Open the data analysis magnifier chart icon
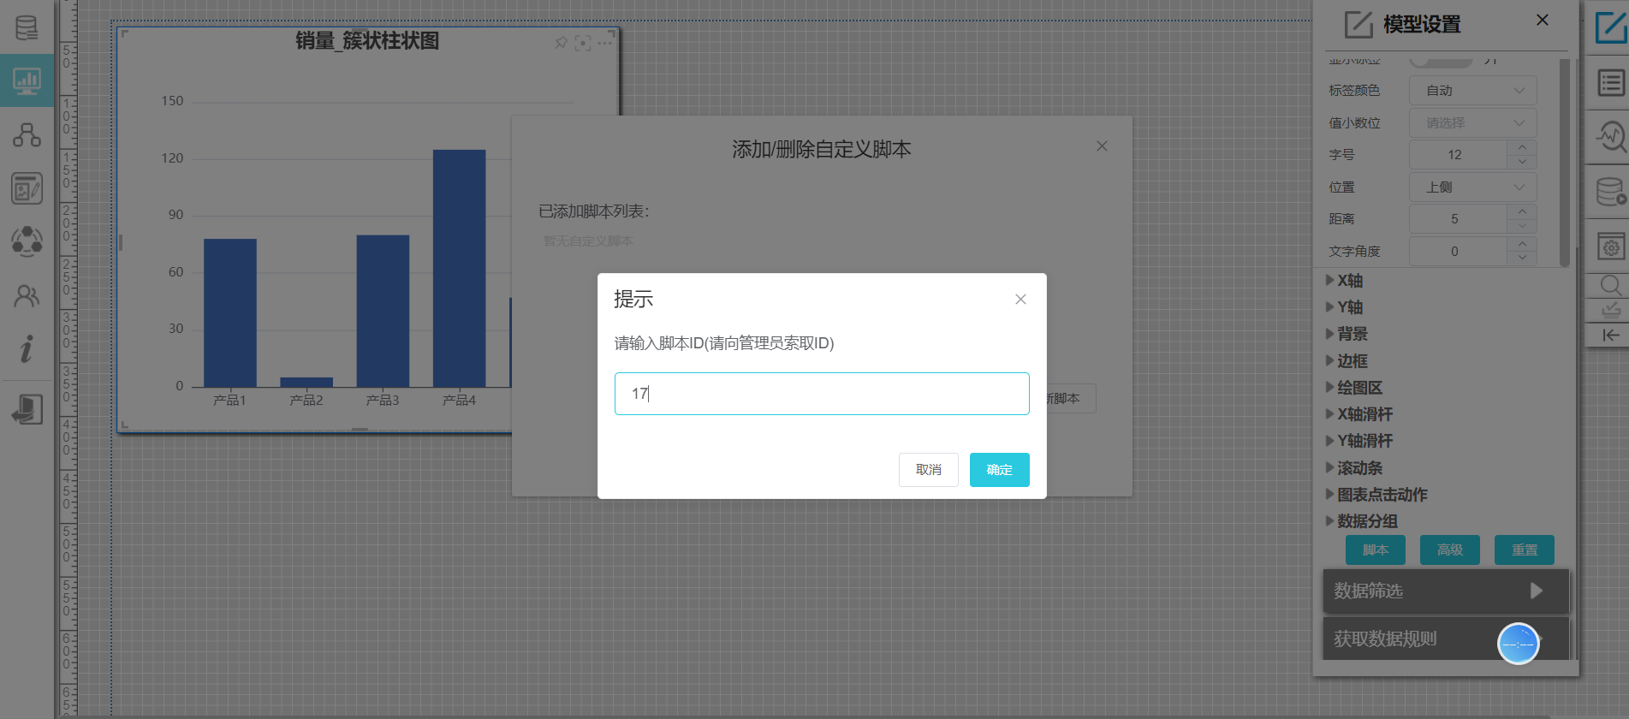 tap(1610, 136)
